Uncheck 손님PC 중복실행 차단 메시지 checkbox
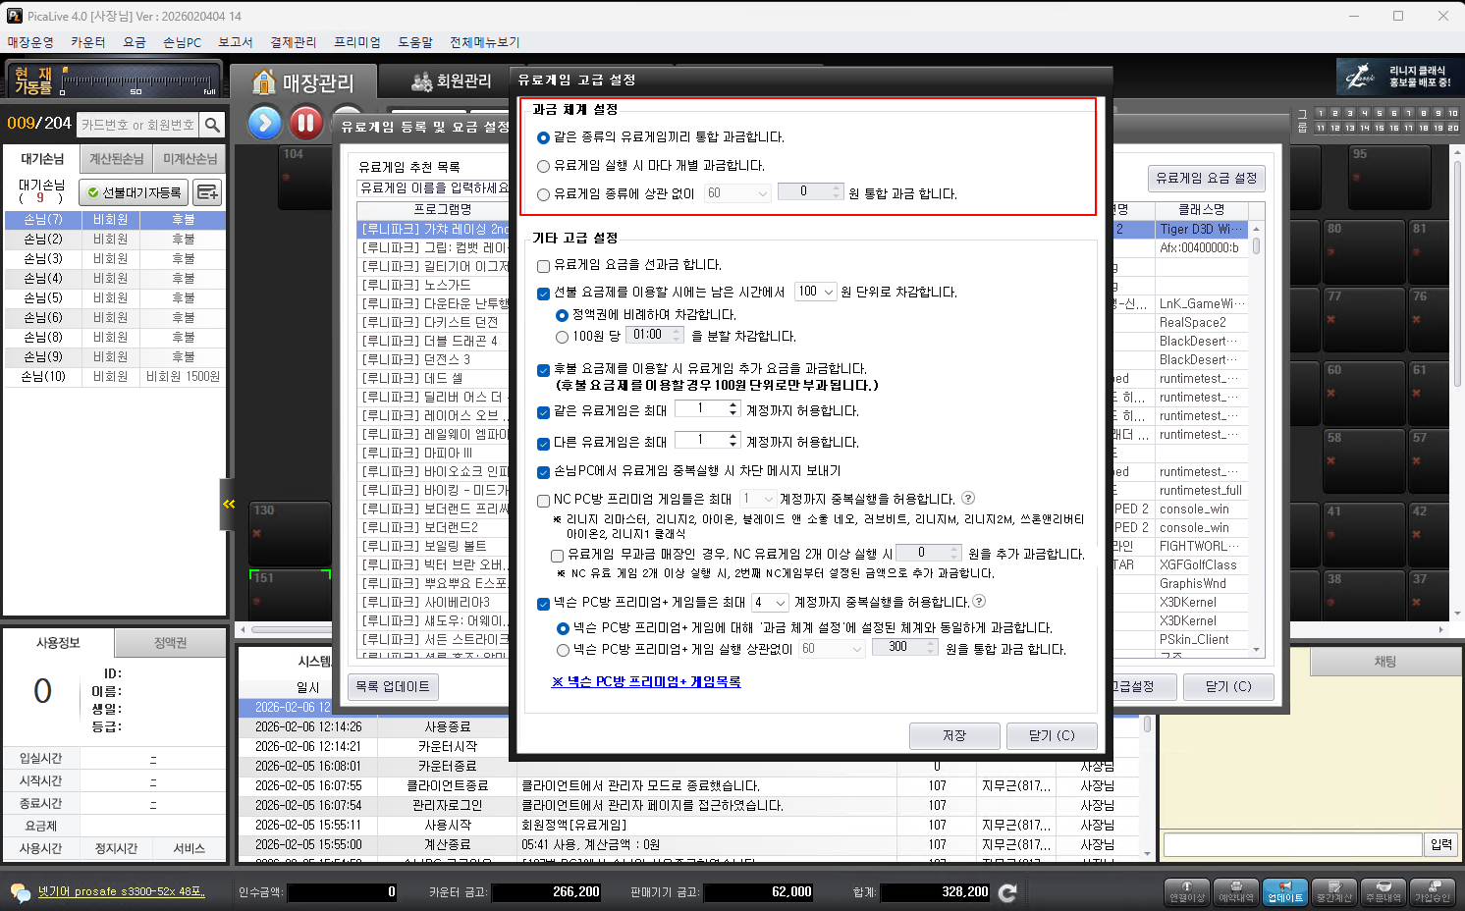This screenshot has height=911, width=1465. pyautogui.click(x=544, y=472)
